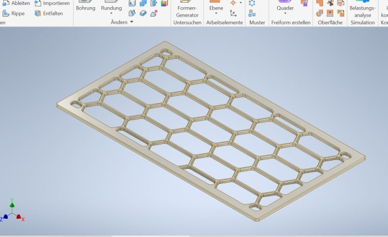
Task: Select the Rippe (Rib) feature tool
Action: [14, 13]
